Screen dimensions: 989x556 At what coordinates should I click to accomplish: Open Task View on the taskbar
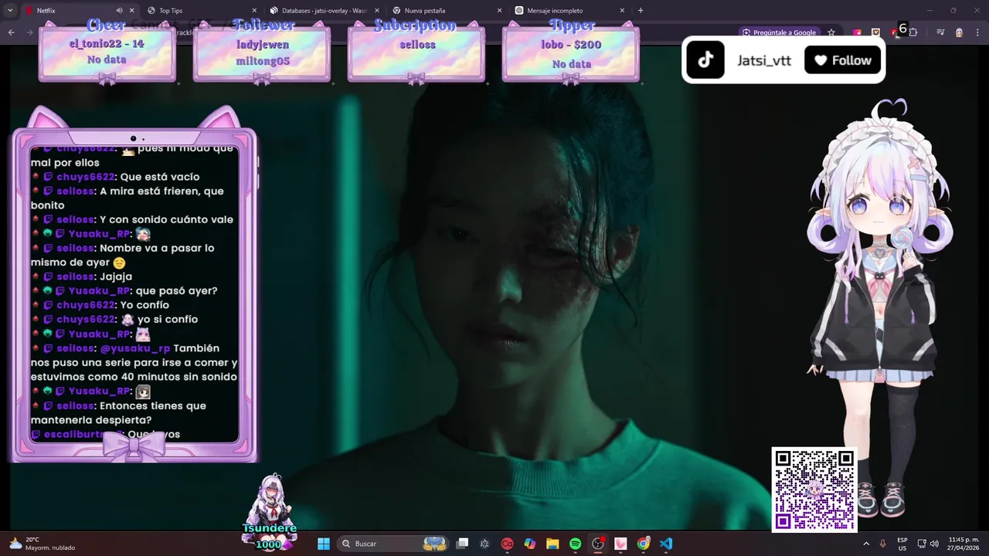pos(462,544)
